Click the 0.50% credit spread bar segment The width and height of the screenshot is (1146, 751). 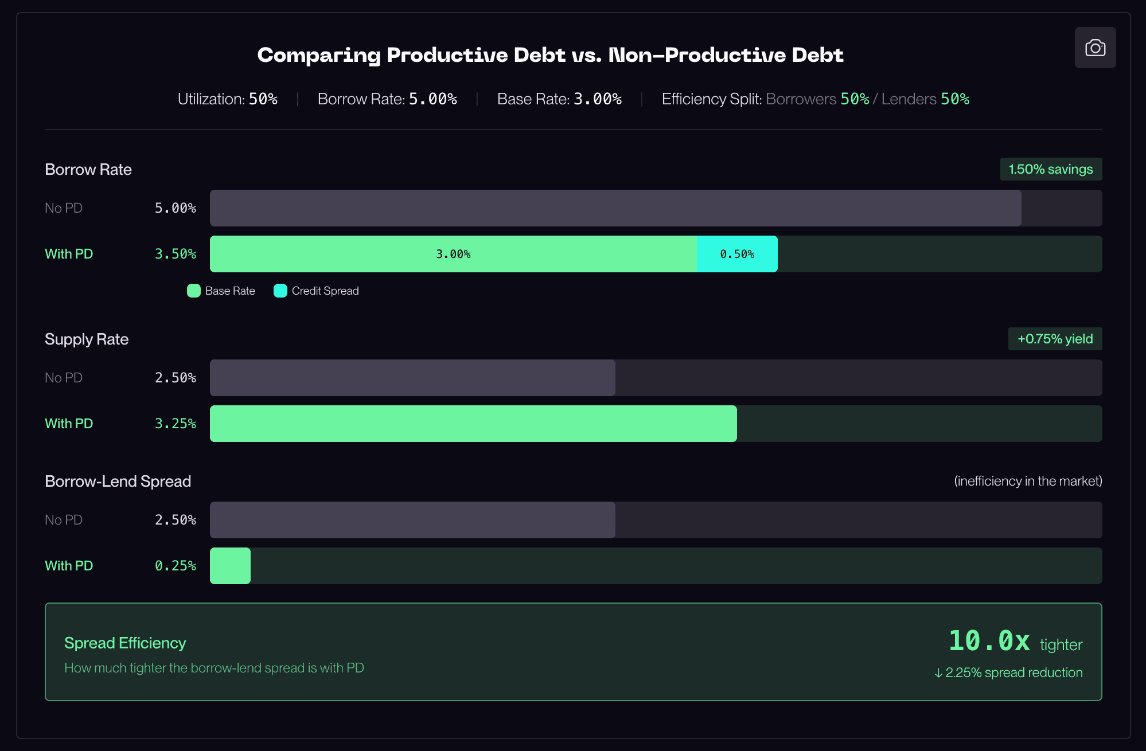pyautogui.click(x=737, y=254)
